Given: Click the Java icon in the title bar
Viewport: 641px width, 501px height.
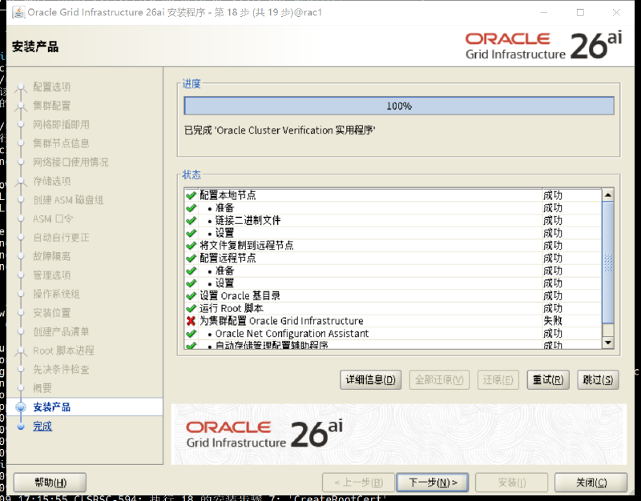Looking at the screenshot, I should (18, 12).
